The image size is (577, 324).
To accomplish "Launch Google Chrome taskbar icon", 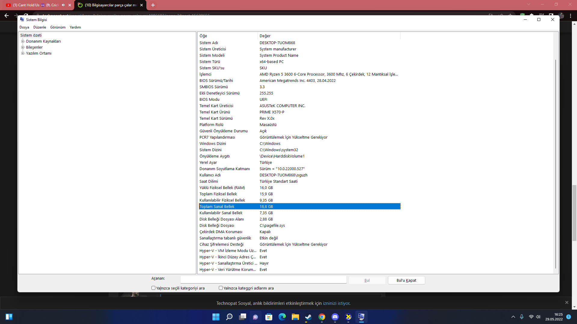I will tap(322, 317).
